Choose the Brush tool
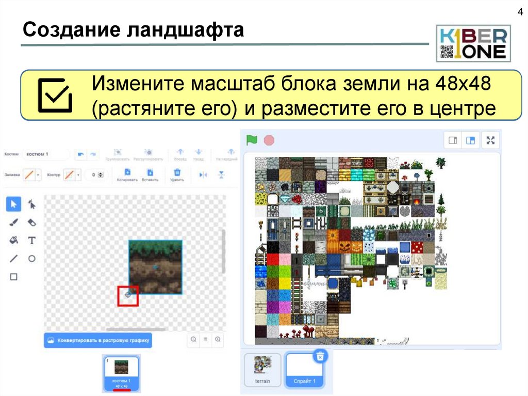This screenshot has width=528, height=396. tap(13, 223)
